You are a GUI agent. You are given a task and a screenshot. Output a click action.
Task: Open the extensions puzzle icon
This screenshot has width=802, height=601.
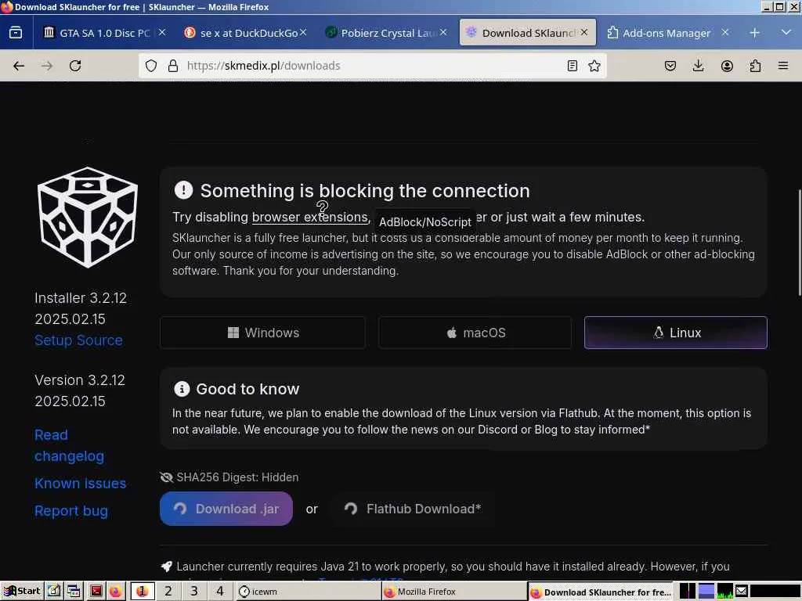click(755, 66)
